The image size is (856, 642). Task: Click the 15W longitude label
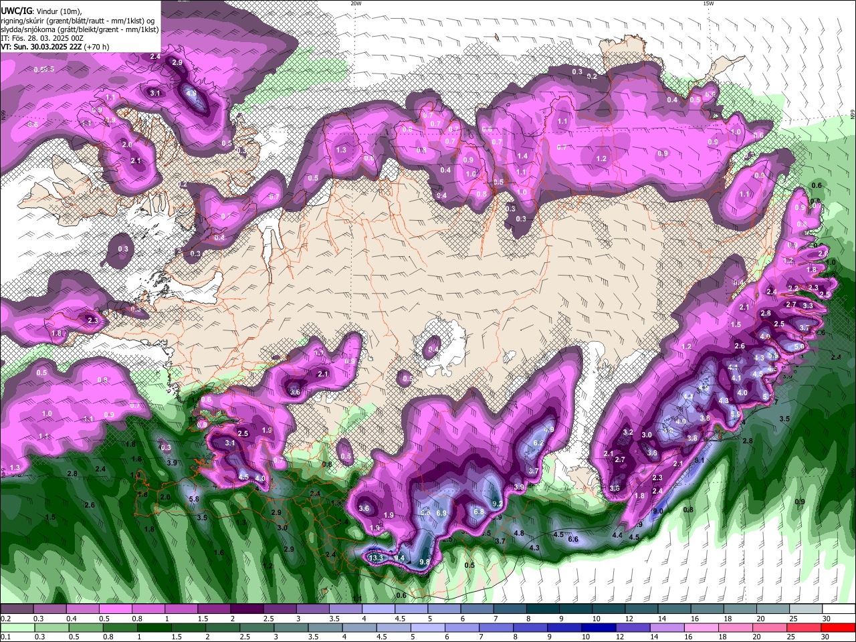(x=708, y=3)
